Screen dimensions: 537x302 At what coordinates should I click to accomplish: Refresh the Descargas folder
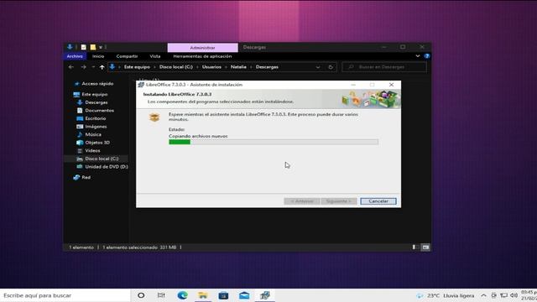[x=331, y=67]
